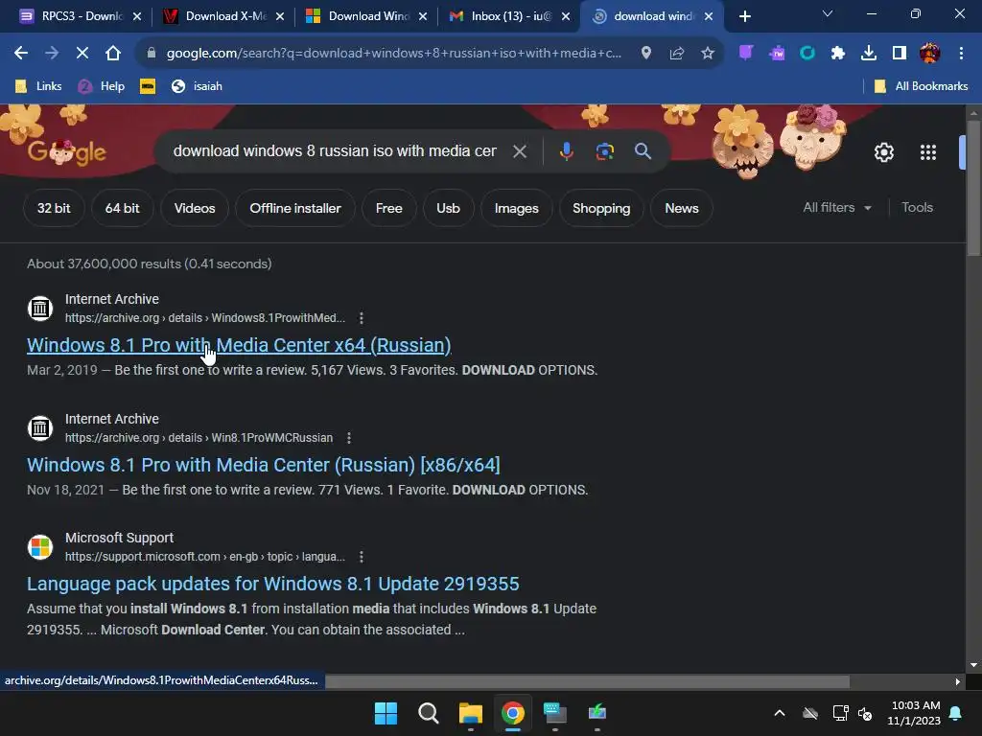The image size is (982, 736).
Task: Switch to Videos results
Action: click(x=195, y=208)
